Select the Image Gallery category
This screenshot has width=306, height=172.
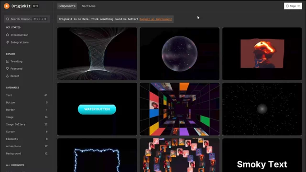click(x=27, y=124)
